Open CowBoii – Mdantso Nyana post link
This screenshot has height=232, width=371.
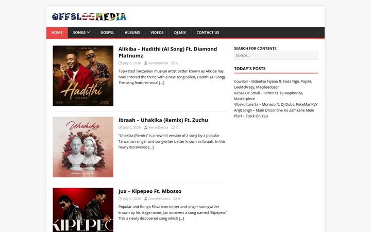coord(273,84)
